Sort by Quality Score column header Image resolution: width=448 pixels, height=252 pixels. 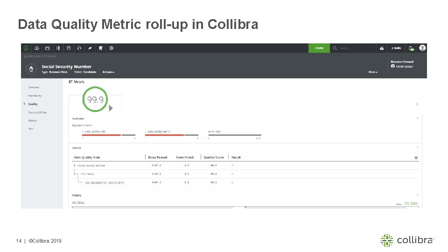click(x=213, y=157)
